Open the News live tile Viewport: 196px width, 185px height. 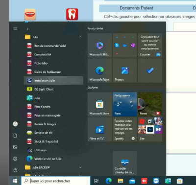tap(150, 104)
